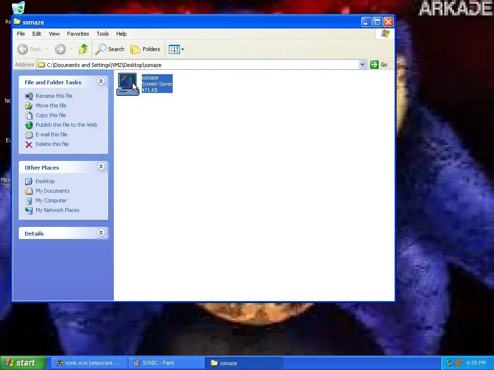Click the Rename this file icon
494x370 pixels.
click(29, 96)
